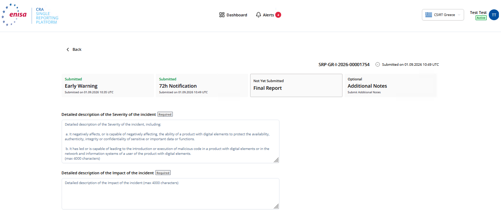Click the Severity textarea resize handle

click(x=276, y=160)
